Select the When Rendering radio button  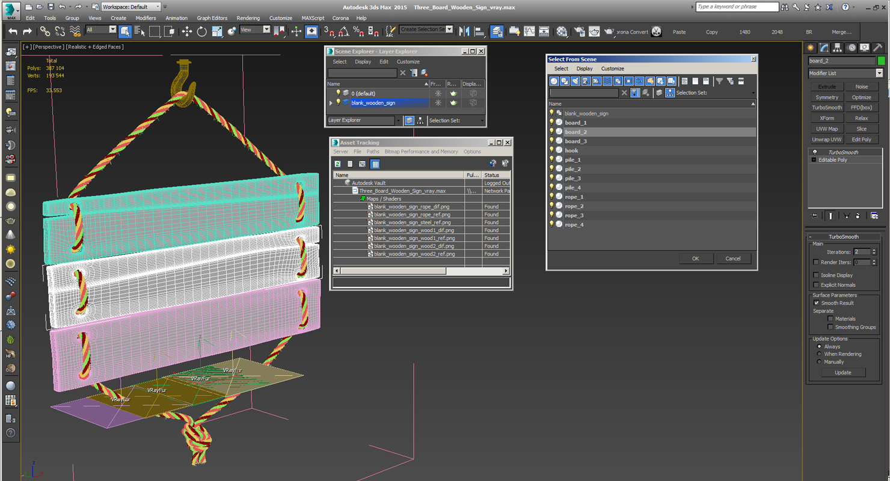(x=819, y=354)
